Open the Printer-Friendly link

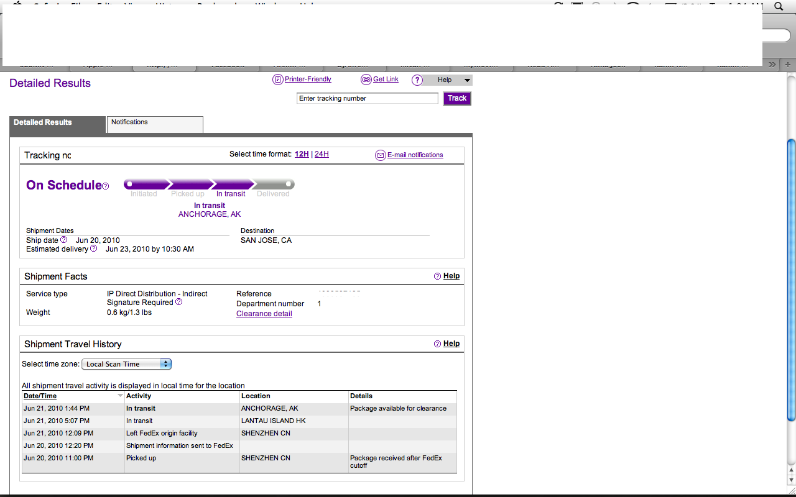pyautogui.click(x=308, y=80)
